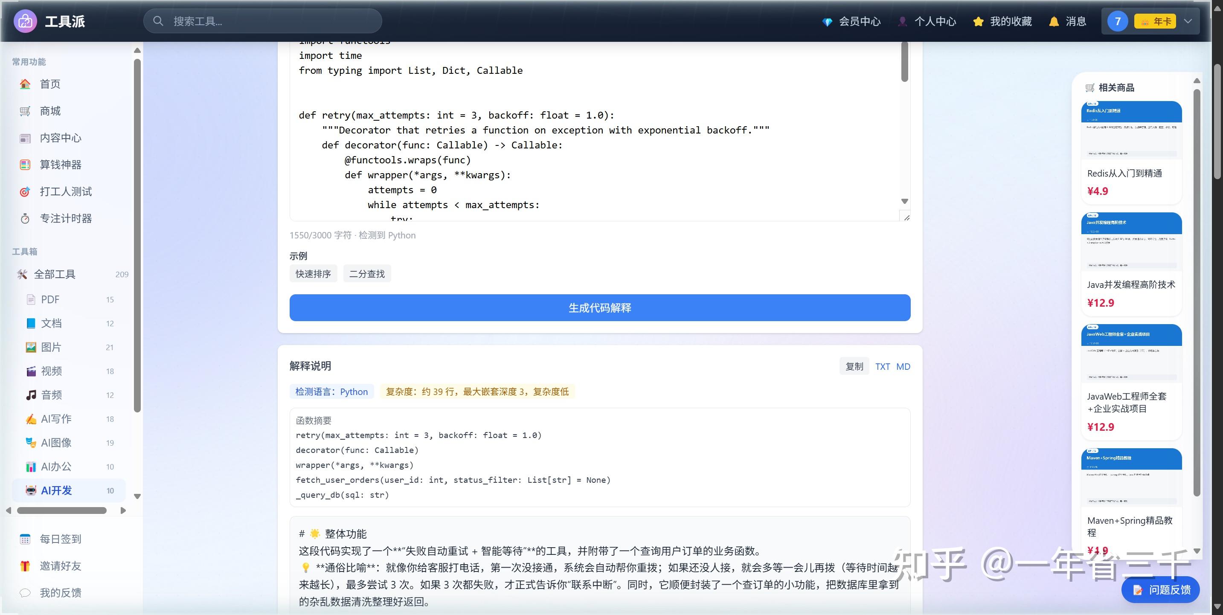The height and width of the screenshot is (615, 1223).
Task: Open 个人中心 user icon
Action: pyautogui.click(x=903, y=21)
